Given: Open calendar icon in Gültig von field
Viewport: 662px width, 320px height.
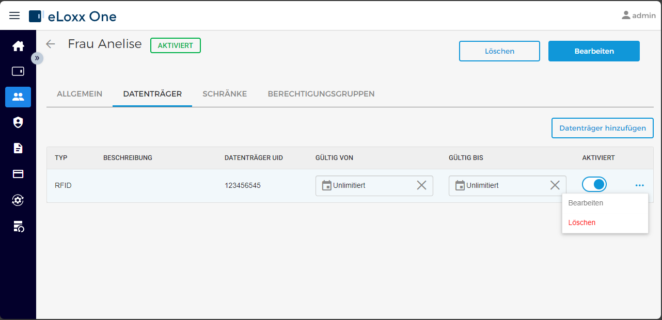Looking at the screenshot, I should [326, 185].
